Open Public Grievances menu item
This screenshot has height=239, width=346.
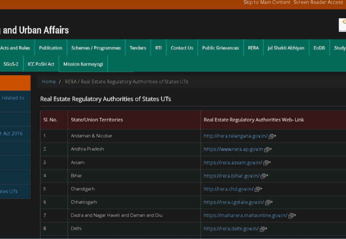[221, 48]
